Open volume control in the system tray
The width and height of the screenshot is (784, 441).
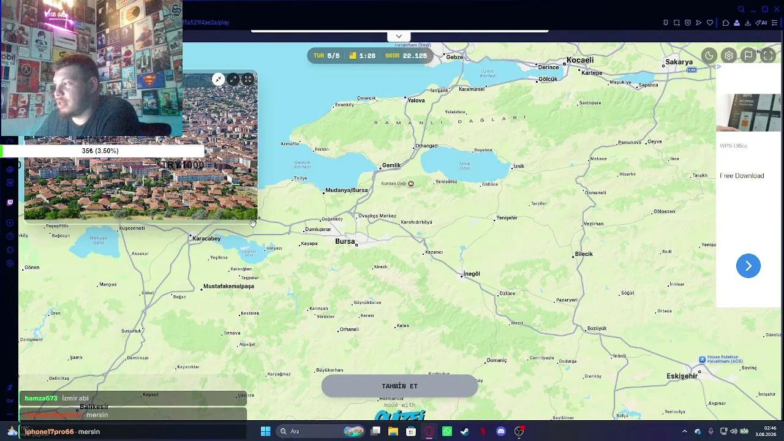[733, 431]
